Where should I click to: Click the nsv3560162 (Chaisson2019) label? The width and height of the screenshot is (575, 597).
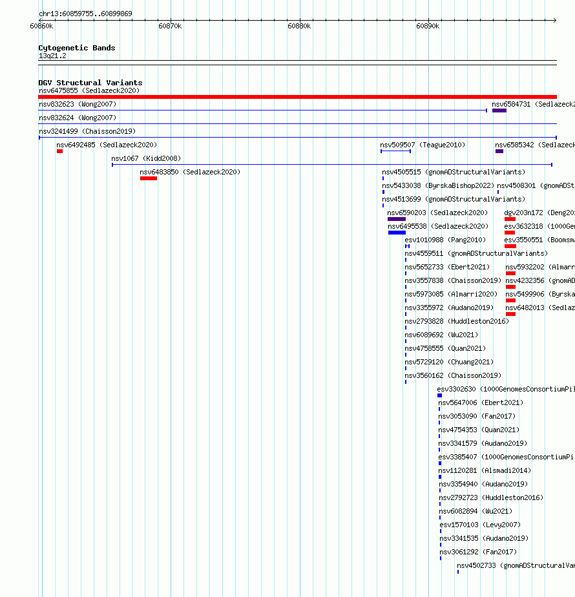point(453,376)
